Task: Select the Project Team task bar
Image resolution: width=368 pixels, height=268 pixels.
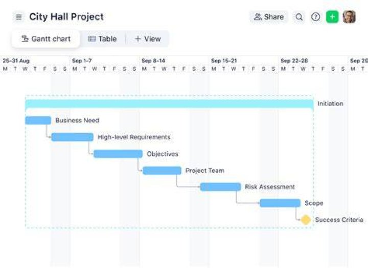Action: pos(162,170)
